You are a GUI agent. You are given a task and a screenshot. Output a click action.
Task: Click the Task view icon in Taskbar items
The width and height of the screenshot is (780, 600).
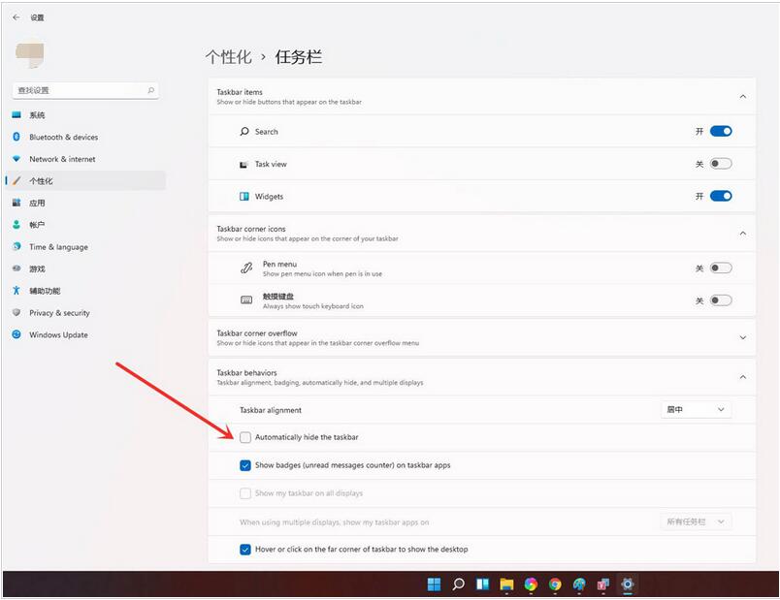pyautogui.click(x=244, y=165)
